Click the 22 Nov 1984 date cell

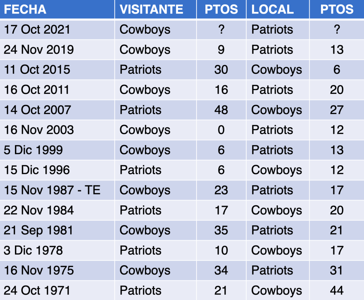(x=39, y=210)
